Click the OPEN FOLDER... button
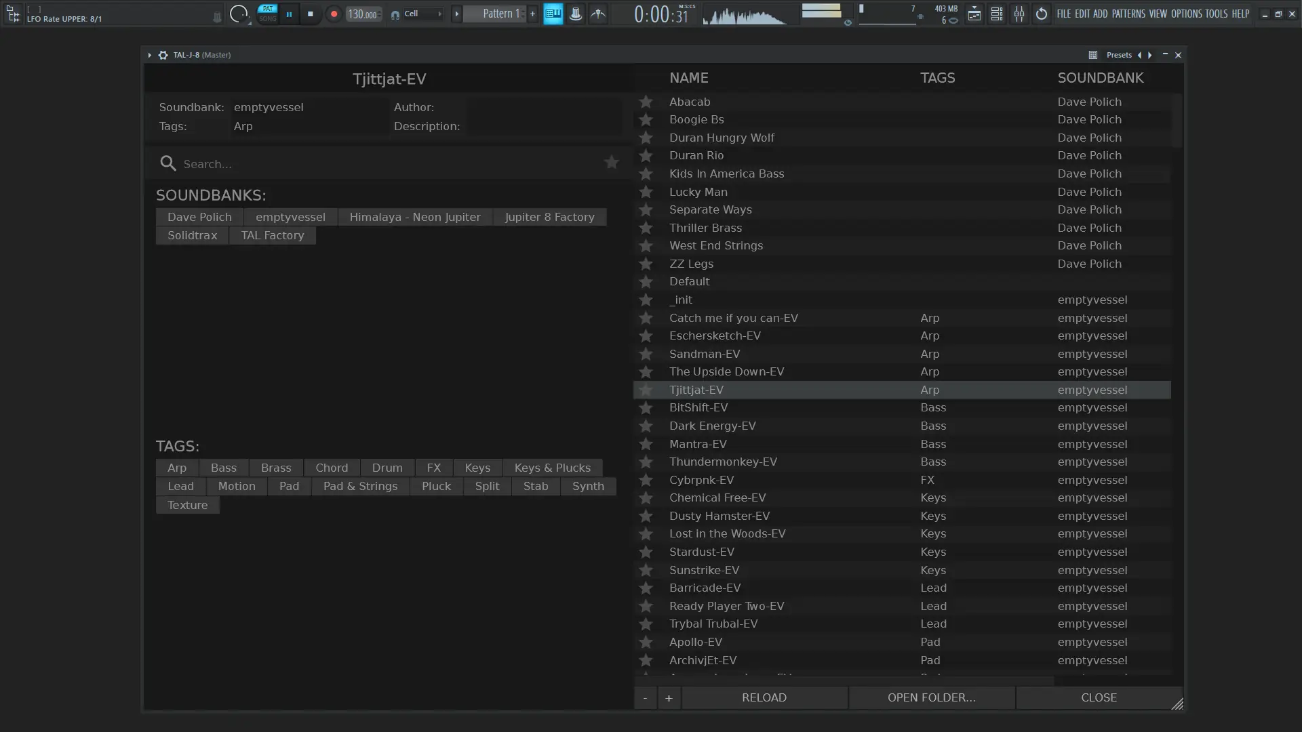Image resolution: width=1302 pixels, height=732 pixels. (x=931, y=697)
